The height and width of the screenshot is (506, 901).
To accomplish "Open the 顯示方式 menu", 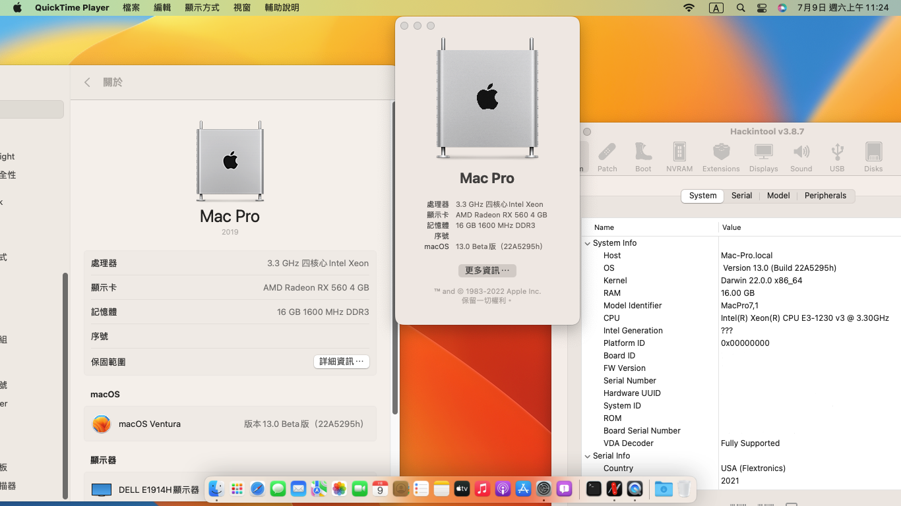I will pyautogui.click(x=202, y=8).
